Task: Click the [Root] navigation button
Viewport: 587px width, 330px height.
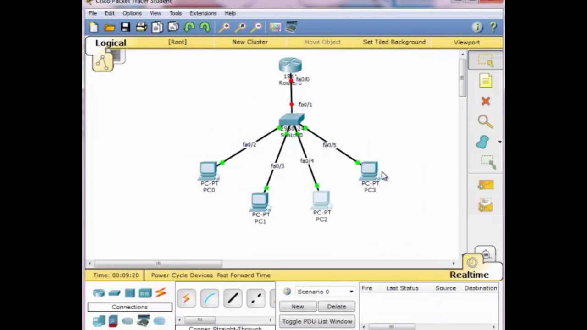Action: point(177,42)
